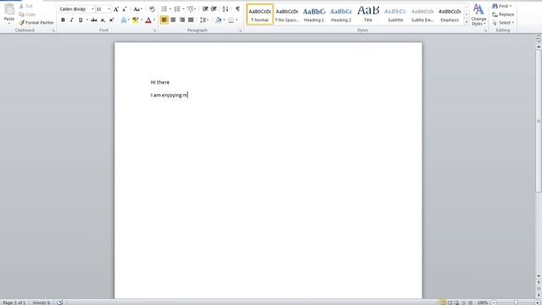The image size is (542, 305).
Task: Decrease paragraph indent
Action: [x=205, y=9]
